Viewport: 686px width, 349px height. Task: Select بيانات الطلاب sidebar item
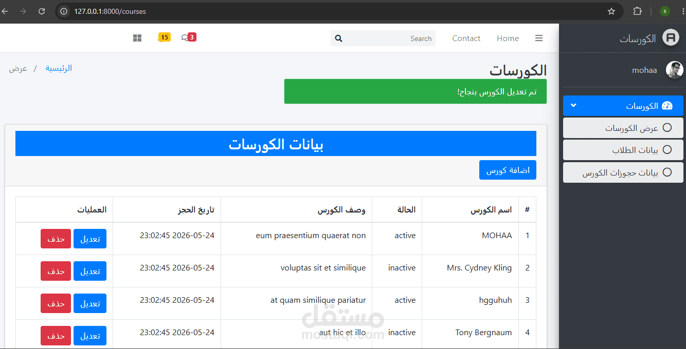click(x=623, y=150)
